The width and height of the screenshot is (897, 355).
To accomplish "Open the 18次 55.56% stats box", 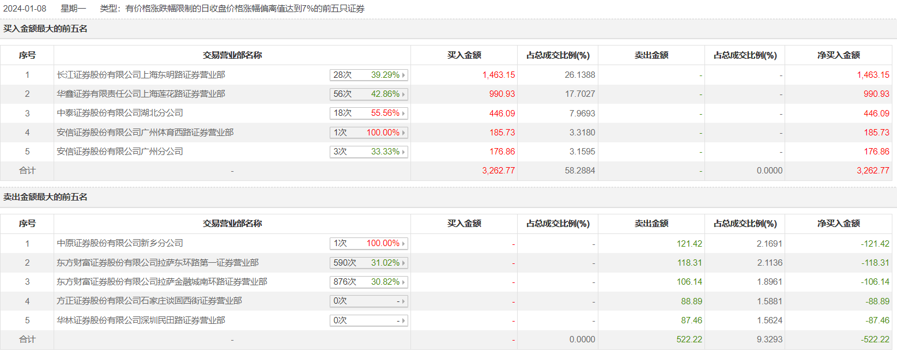I will point(368,114).
